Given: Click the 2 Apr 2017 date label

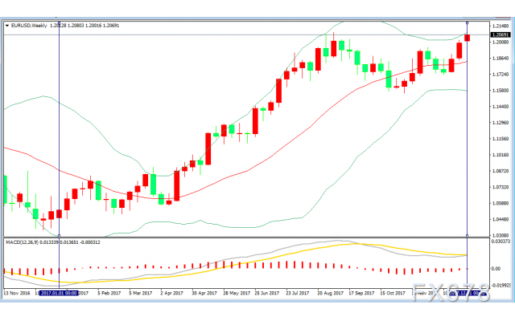Looking at the screenshot, I should [171, 293].
